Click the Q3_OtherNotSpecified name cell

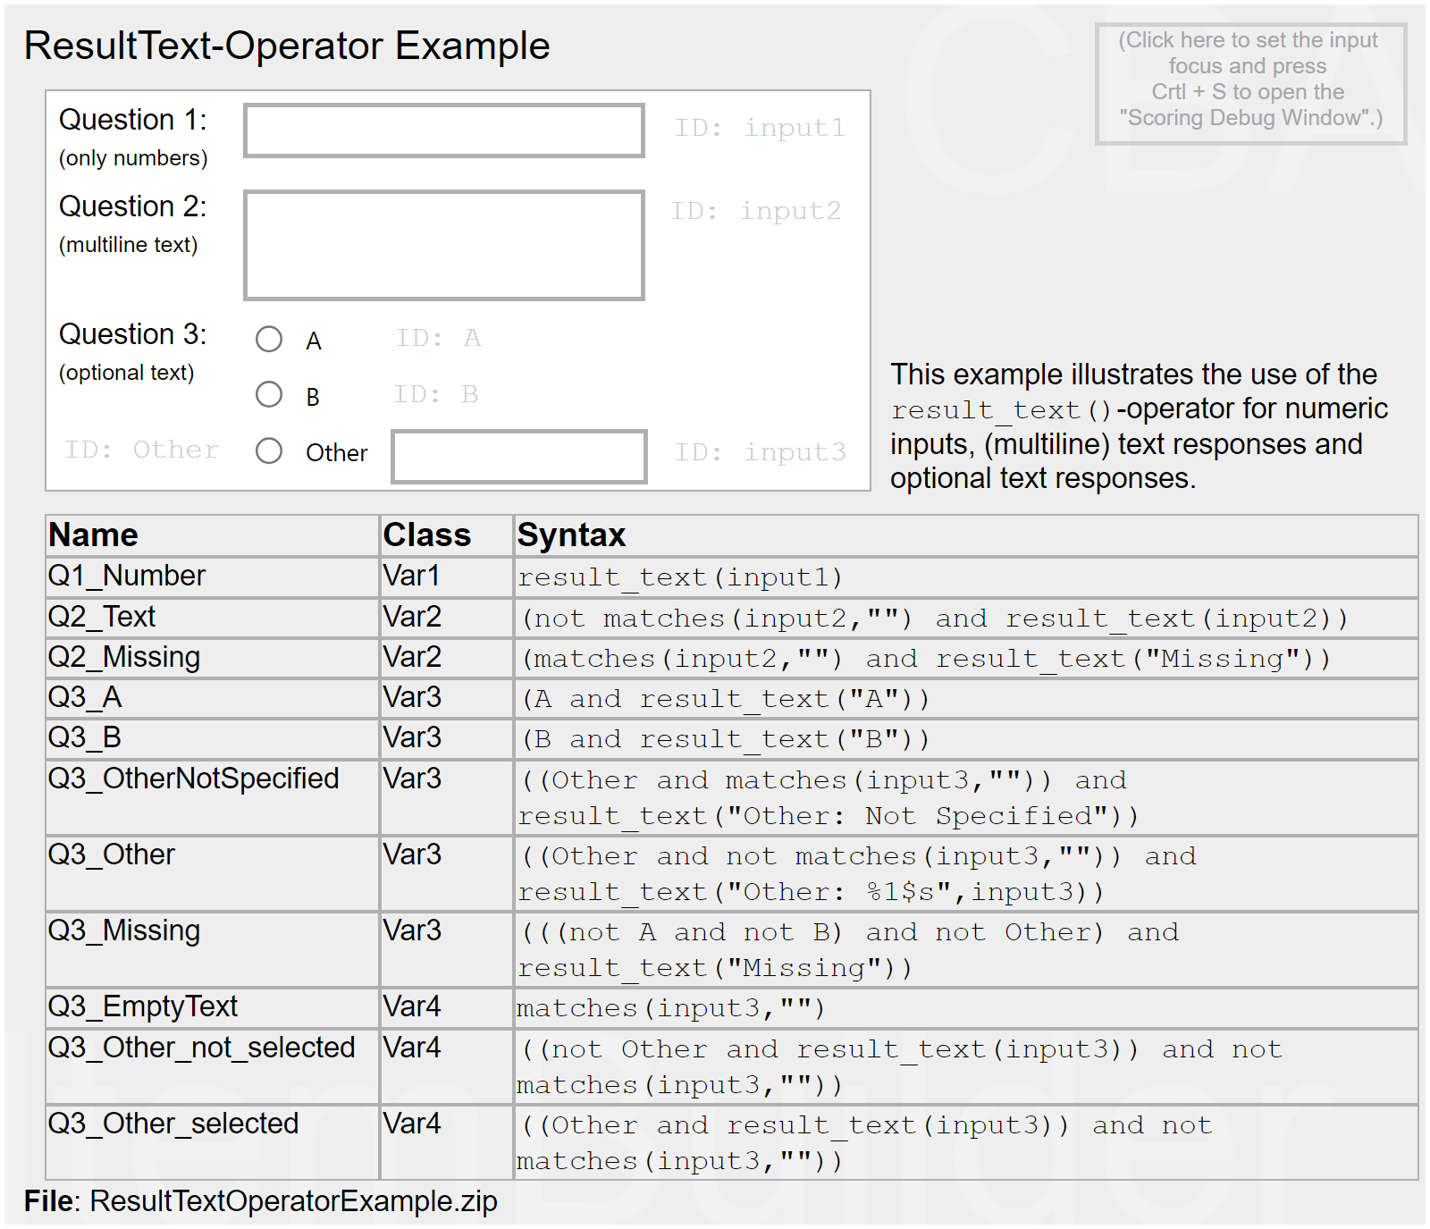(x=194, y=779)
